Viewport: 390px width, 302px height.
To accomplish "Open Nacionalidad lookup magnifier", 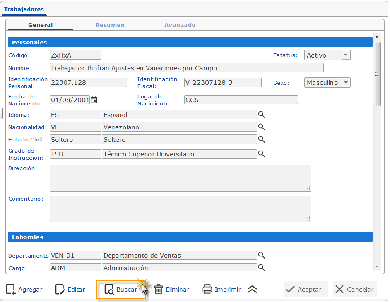I will [x=261, y=127].
